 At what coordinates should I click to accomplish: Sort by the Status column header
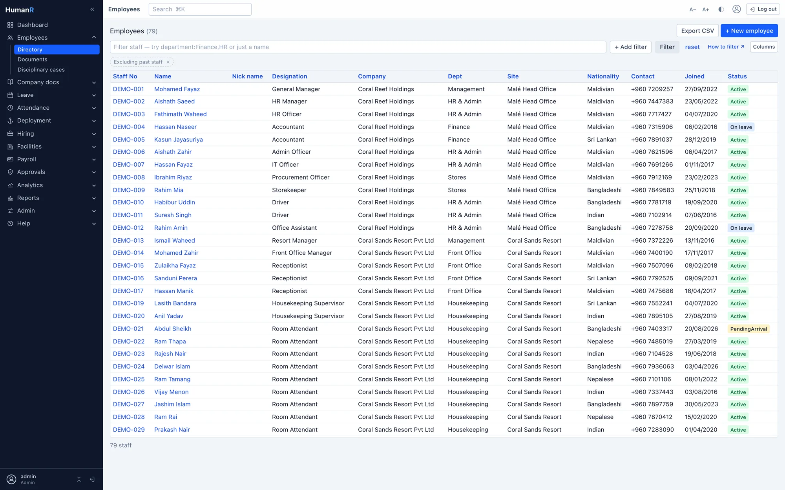click(x=737, y=76)
